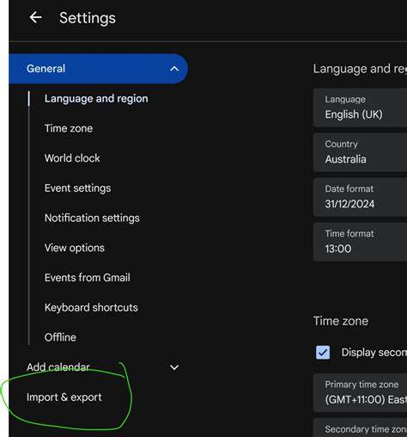The height and width of the screenshot is (437, 407).
Task: Open the Language dropdown showing English (UK)
Action: [360, 108]
